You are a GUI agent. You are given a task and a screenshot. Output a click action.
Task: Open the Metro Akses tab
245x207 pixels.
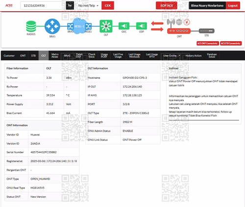55,56
